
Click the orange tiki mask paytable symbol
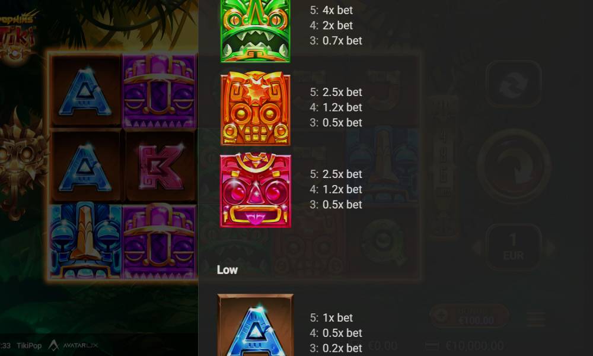[256, 108]
